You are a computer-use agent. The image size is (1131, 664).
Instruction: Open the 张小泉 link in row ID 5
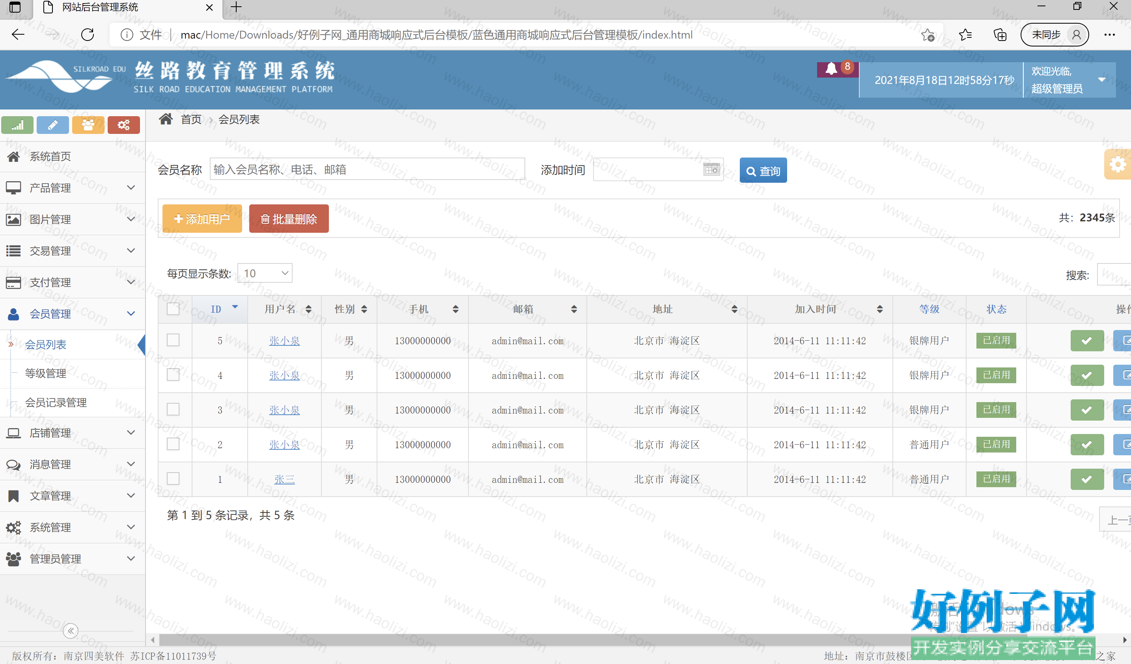pos(285,341)
